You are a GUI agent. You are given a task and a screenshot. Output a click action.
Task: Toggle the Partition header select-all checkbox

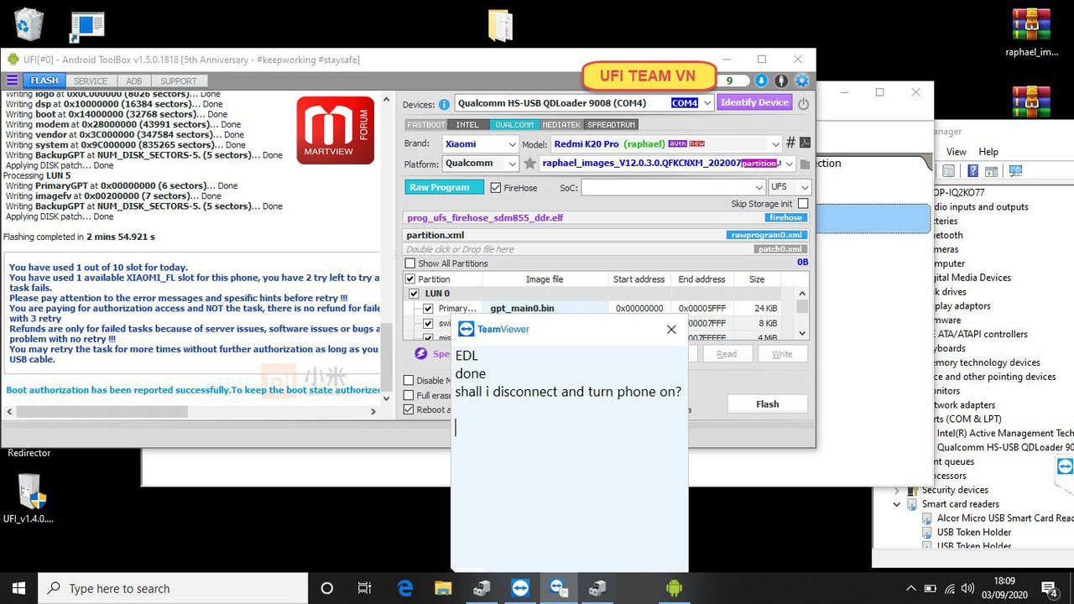(410, 279)
